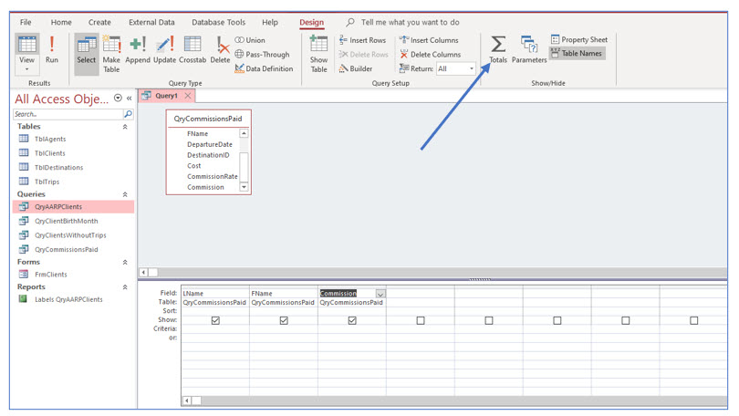Collapse the Queries group
This screenshot has height=416, width=739.
(x=125, y=194)
